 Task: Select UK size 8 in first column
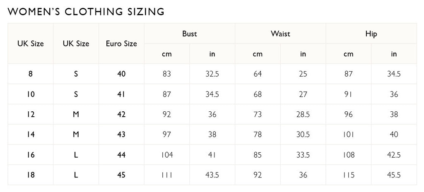click(x=31, y=74)
